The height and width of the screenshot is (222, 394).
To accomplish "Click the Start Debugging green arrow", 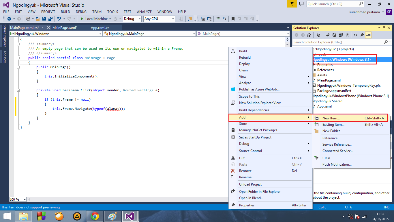I will (82, 18).
